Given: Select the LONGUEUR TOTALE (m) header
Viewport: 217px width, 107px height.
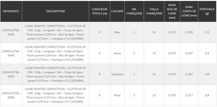Looking at the screenshot, I should click(x=100, y=11).
